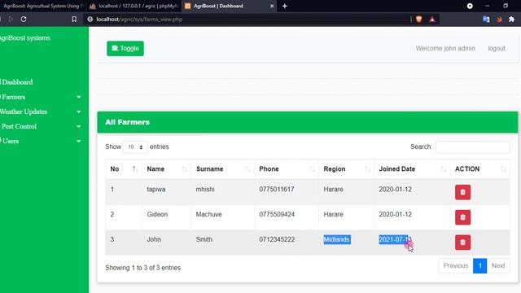Sort table by Surname column
Image resolution: width=521 pixels, height=293 pixels.
pos(222,169)
